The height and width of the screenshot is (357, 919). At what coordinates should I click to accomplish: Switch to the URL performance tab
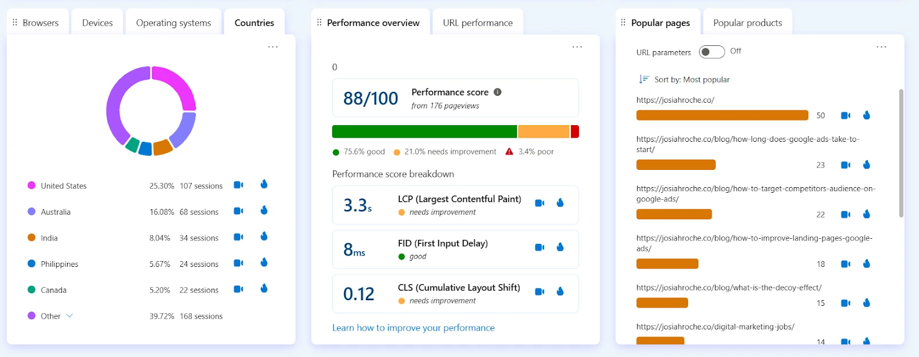pyautogui.click(x=477, y=22)
